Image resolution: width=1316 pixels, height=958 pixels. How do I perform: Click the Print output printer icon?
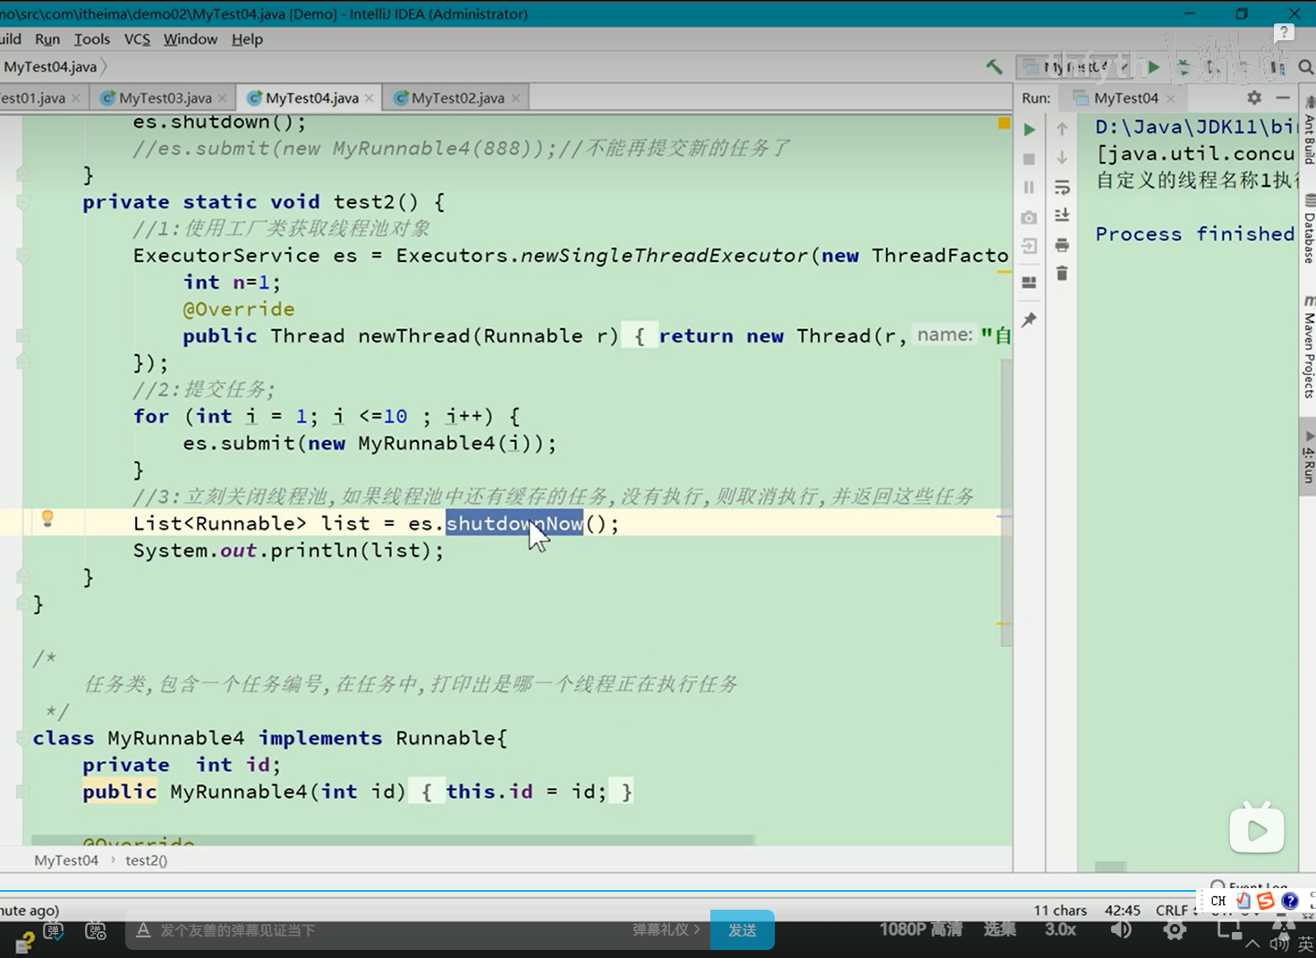1062,245
